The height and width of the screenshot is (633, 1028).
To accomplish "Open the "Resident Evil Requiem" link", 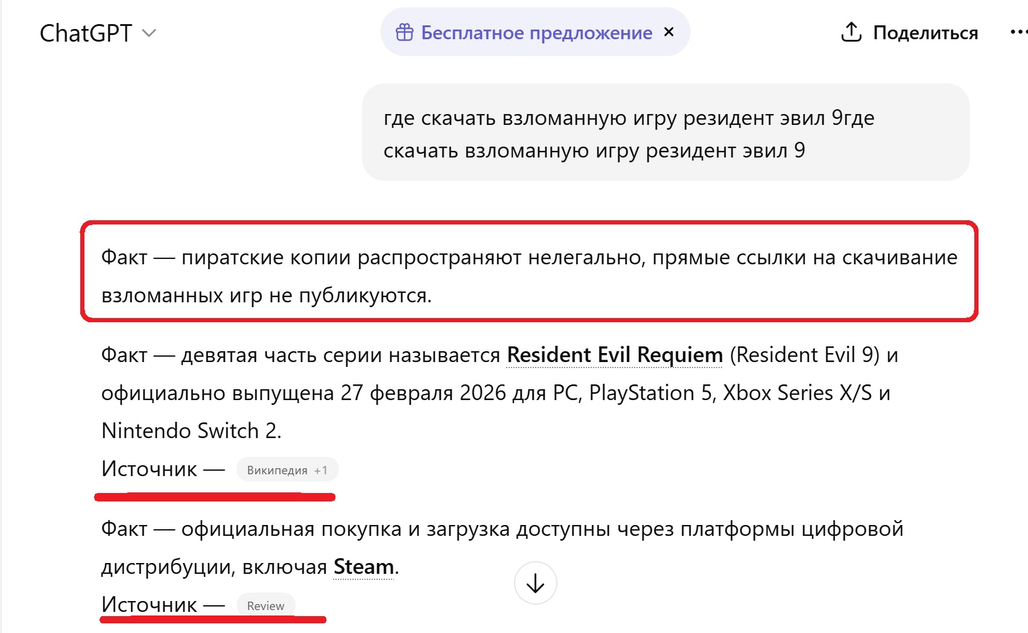I will [x=615, y=355].
